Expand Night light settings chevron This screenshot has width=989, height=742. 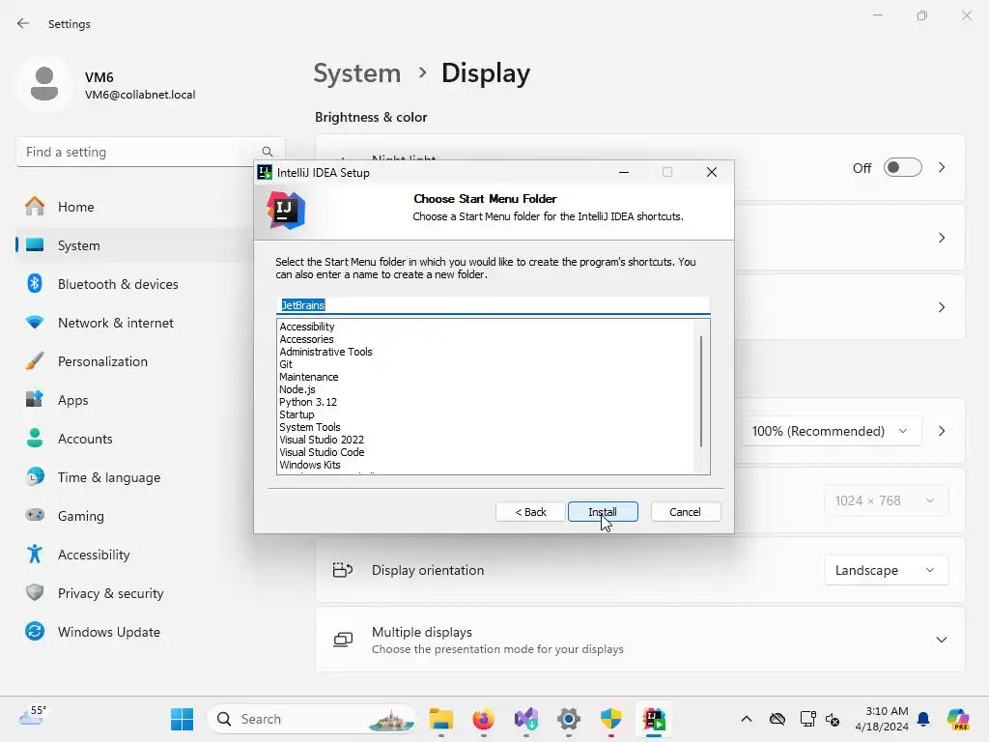(x=942, y=168)
